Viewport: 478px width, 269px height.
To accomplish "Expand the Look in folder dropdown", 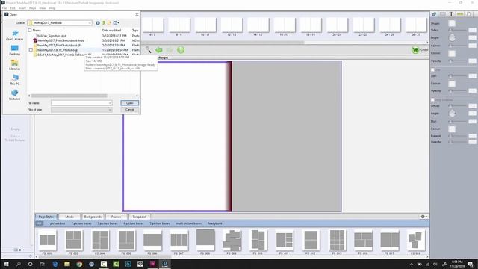I will 90,23.
